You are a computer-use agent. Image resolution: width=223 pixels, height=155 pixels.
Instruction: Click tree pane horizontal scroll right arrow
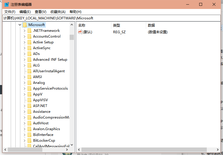pos(67,150)
